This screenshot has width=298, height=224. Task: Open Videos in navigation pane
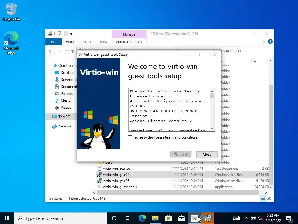click(63, 108)
